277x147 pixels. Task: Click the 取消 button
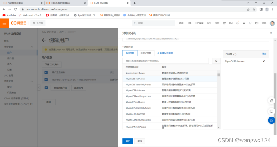point(140,141)
